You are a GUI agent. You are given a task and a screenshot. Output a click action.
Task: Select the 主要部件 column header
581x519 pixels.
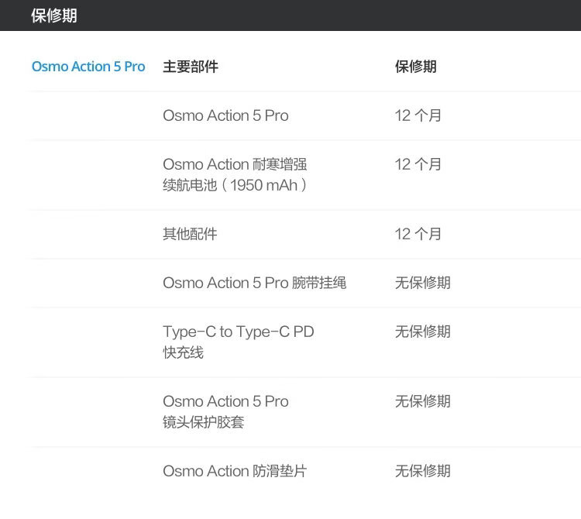click(x=191, y=67)
